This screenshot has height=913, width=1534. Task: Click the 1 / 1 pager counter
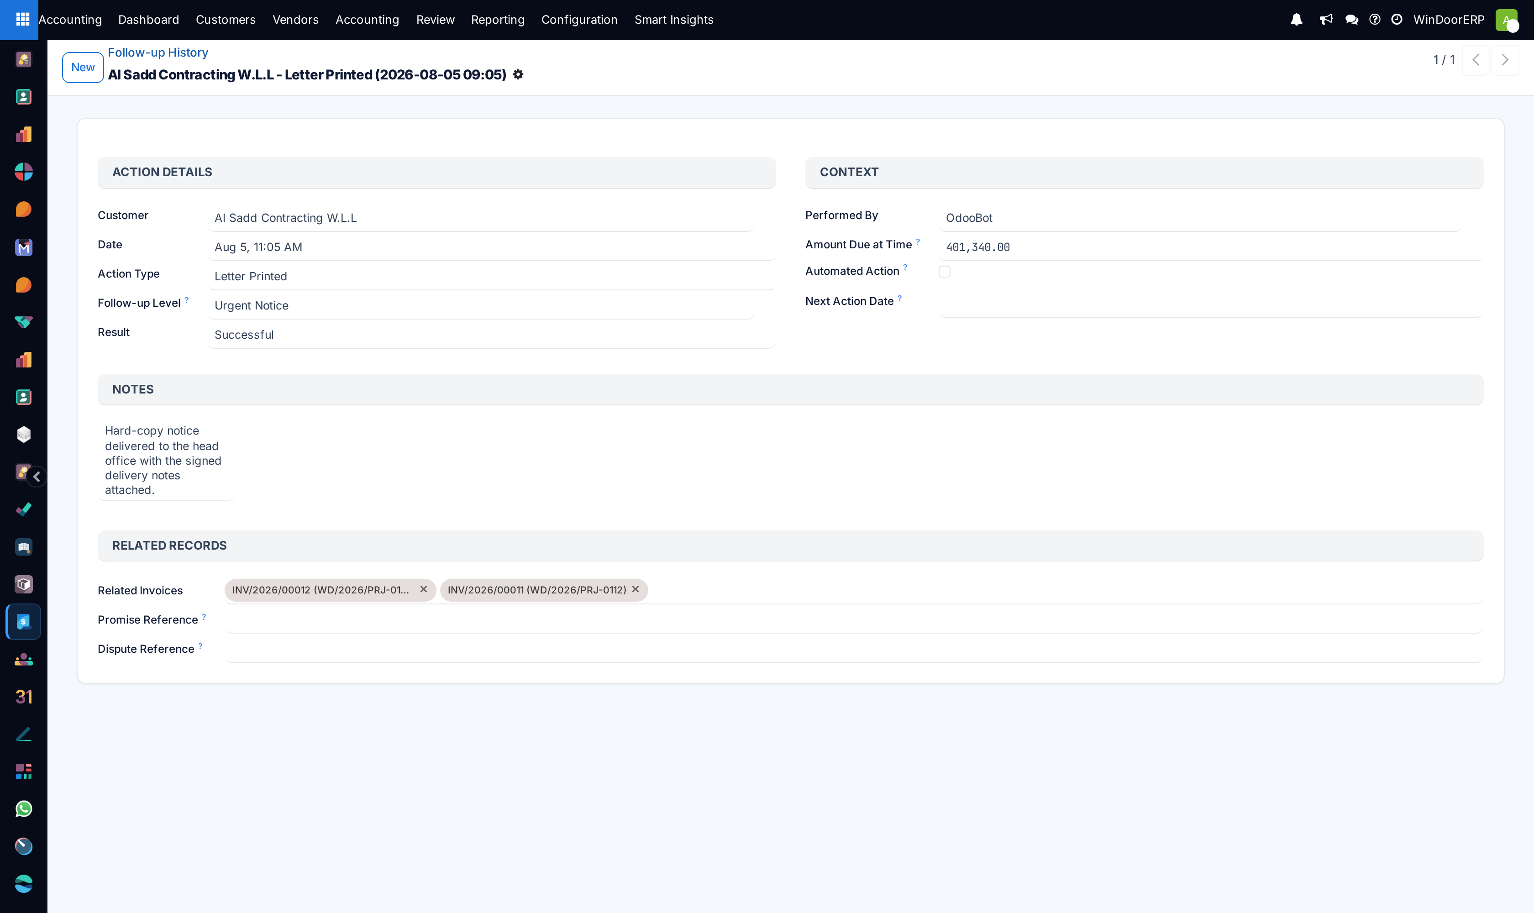[x=1444, y=60]
